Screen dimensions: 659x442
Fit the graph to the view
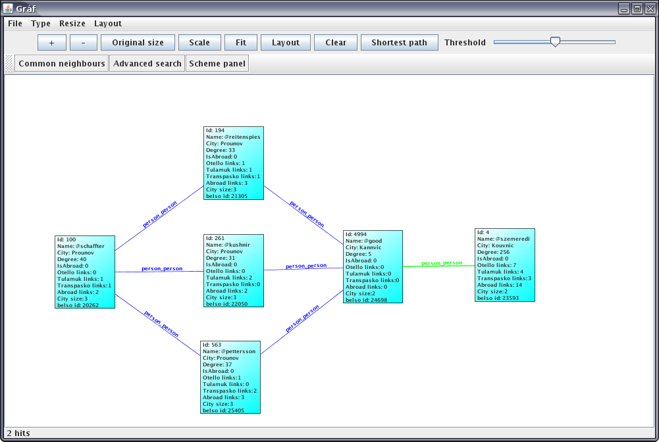pyautogui.click(x=241, y=43)
